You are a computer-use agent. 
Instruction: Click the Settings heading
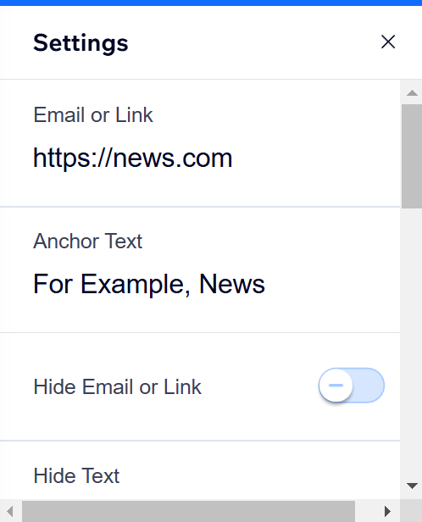coord(81,43)
